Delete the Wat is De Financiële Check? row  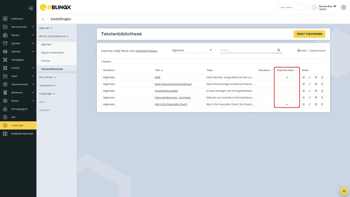pos(322,104)
